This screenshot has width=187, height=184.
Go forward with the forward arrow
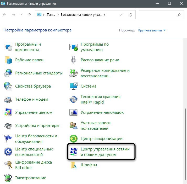click(14, 15)
